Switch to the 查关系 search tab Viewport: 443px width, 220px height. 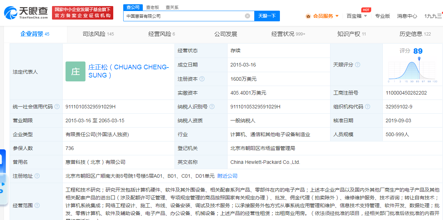(x=172, y=7)
